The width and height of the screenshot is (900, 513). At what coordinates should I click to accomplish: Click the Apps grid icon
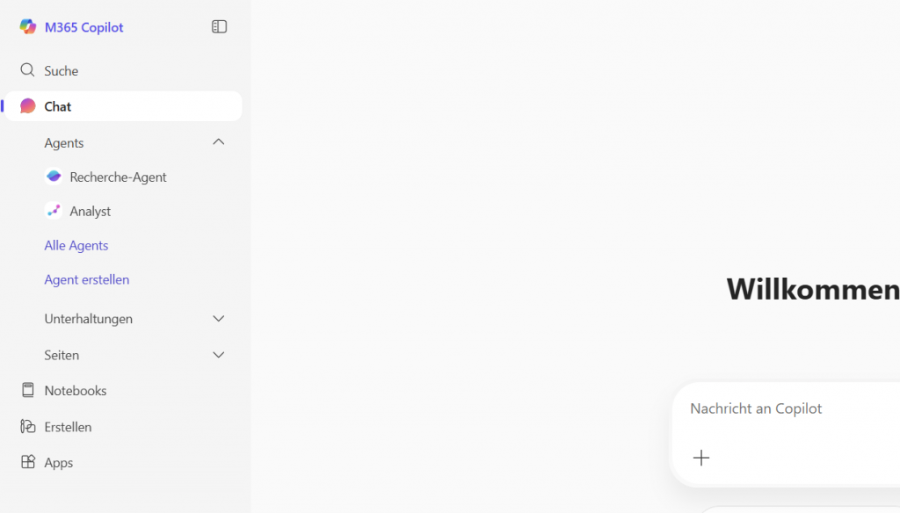pyautogui.click(x=28, y=463)
